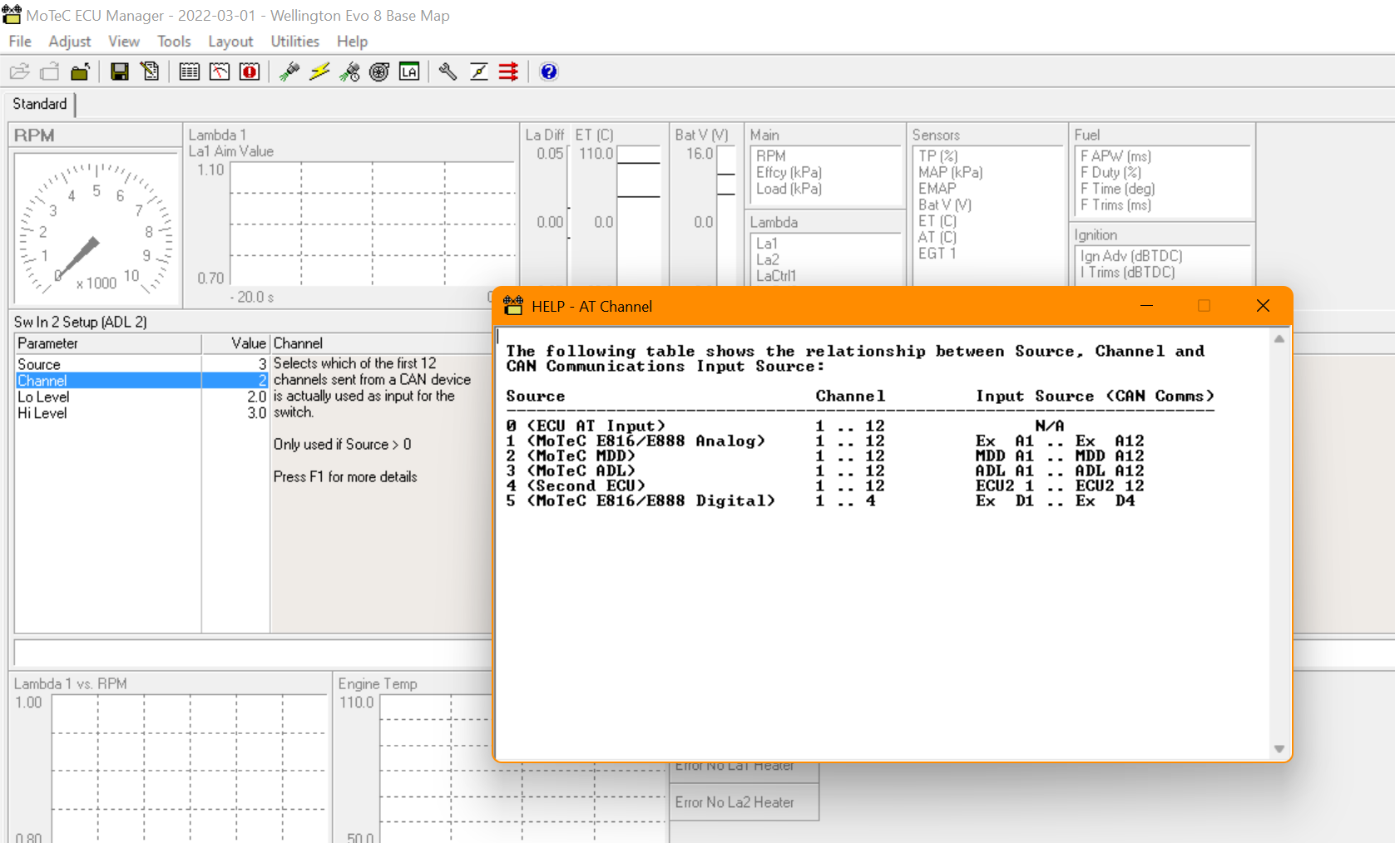
Task: Click the Lo Level value 2.0 cell
Action: pos(235,397)
